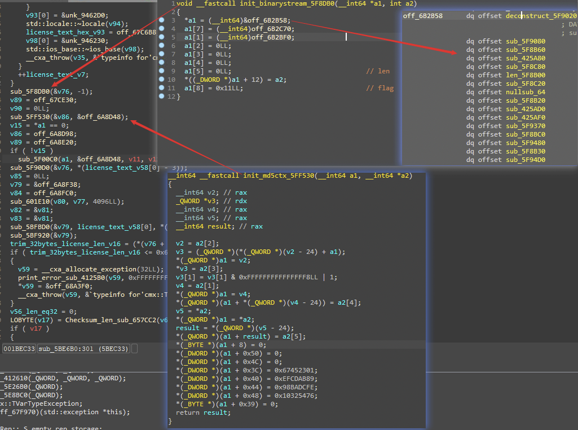This screenshot has height=430, width=578.
Task: Click the blue dot beside a1[4] = 0LL
Action: click(x=162, y=63)
